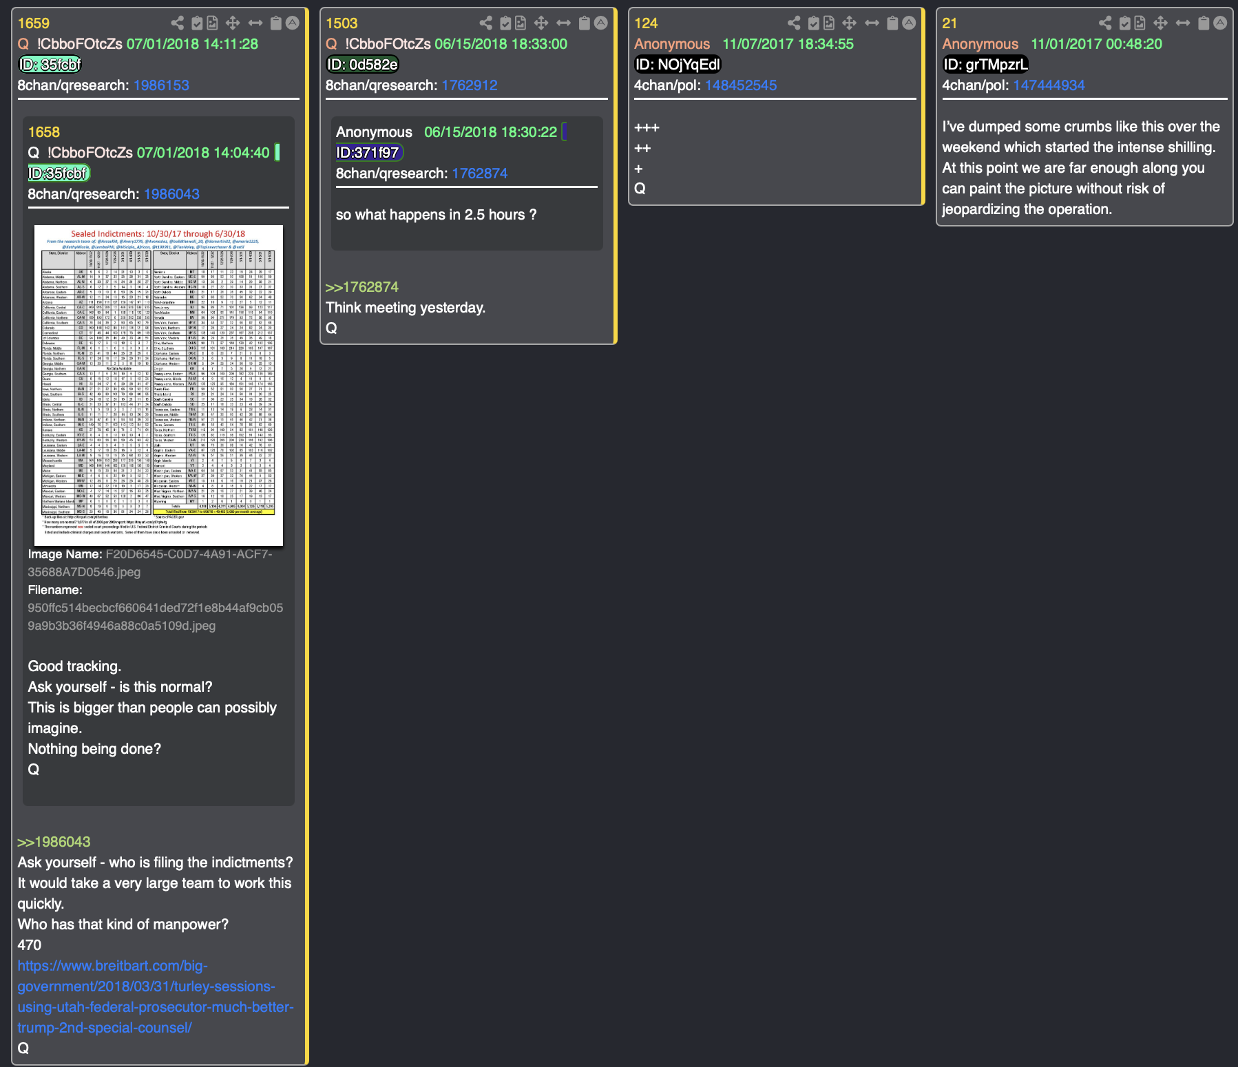1238x1067 pixels.
Task: Click post number 21 heading
Action: (x=950, y=23)
